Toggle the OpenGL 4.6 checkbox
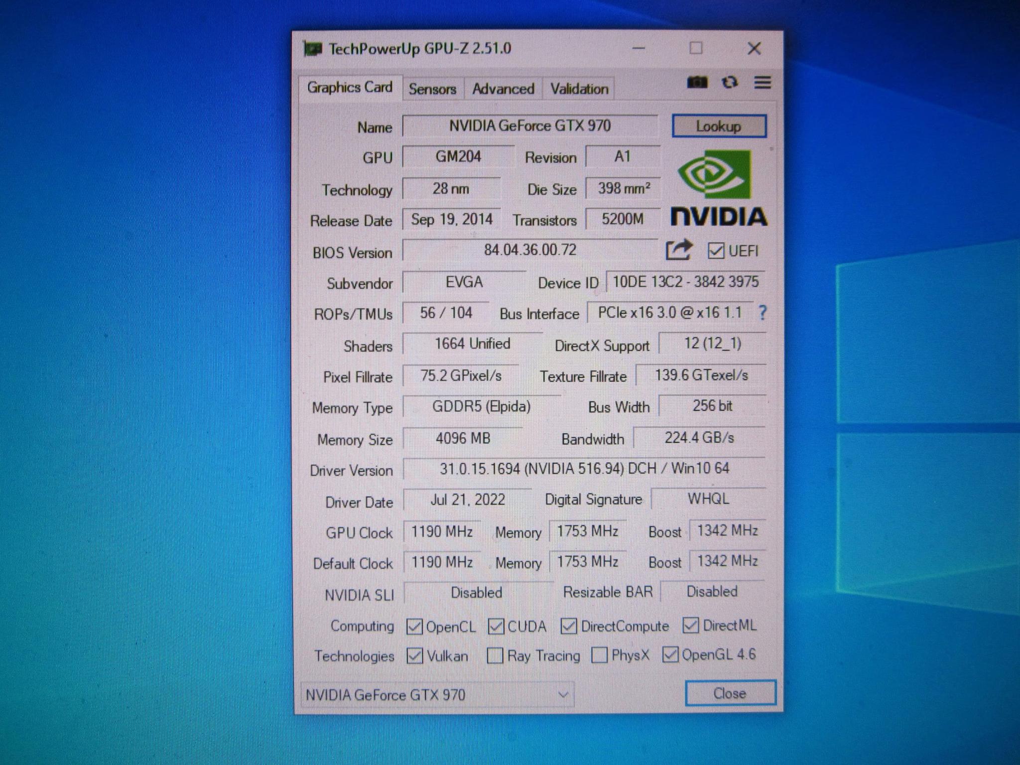This screenshot has height=765, width=1020. (670, 654)
